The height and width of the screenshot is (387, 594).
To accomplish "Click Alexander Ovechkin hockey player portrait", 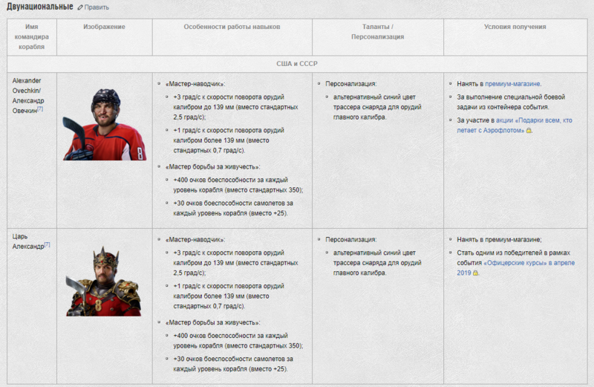I will coord(105,124).
